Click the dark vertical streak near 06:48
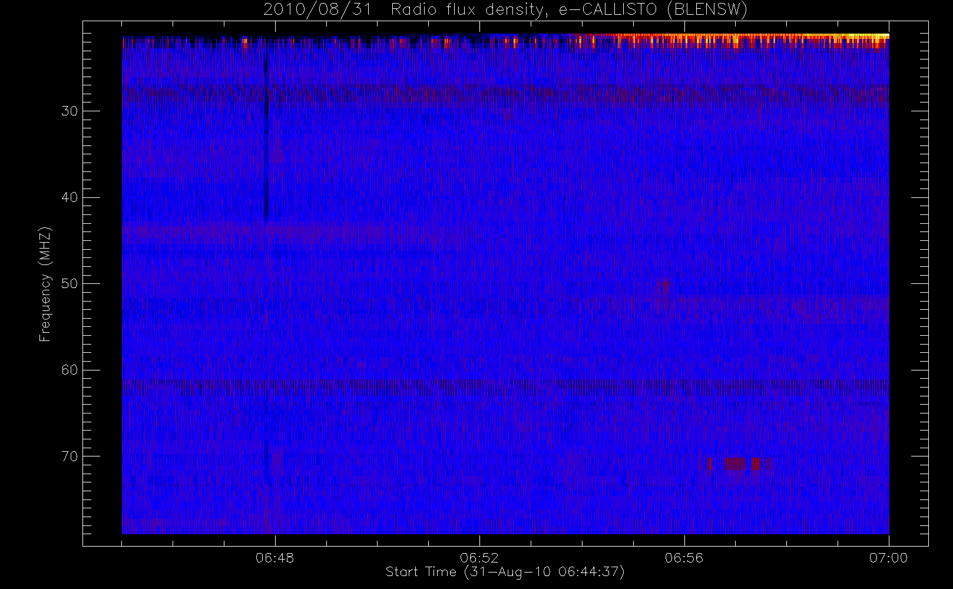953x589 pixels. (x=266, y=138)
